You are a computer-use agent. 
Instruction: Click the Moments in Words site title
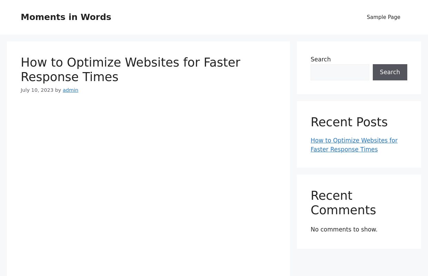(x=66, y=17)
